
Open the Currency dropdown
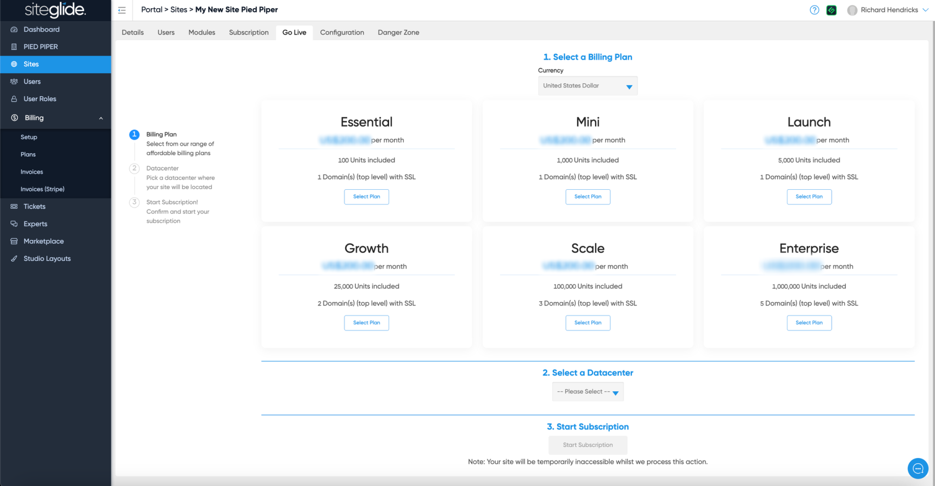tap(587, 86)
